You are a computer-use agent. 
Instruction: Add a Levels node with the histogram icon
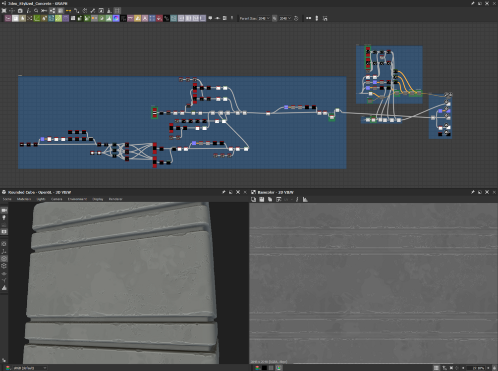(109, 18)
